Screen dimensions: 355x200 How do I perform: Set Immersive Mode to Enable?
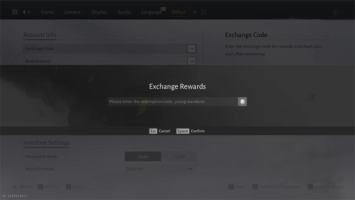click(179, 157)
